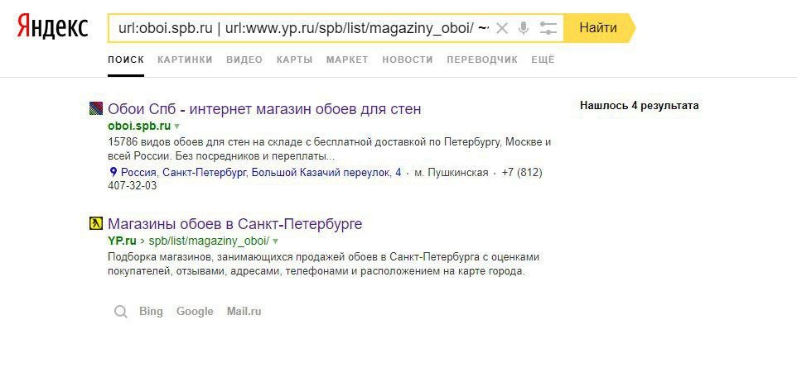Image resolution: width=797 pixels, height=382 pixels.
Task: Open Магазины обоев в Санкт-Петербурге result
Action: [x=234, y=224]
